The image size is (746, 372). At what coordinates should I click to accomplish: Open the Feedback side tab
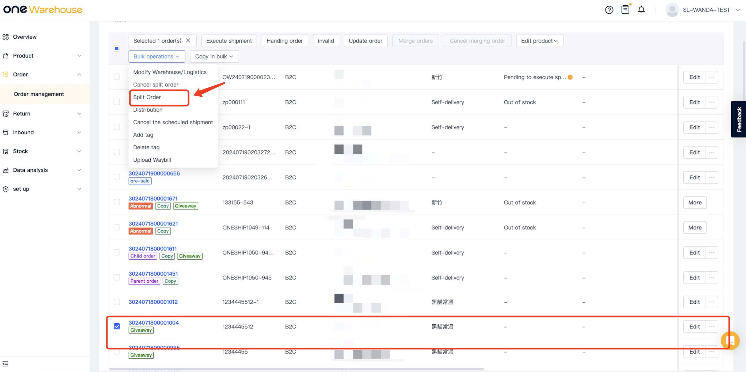(739, 119)
